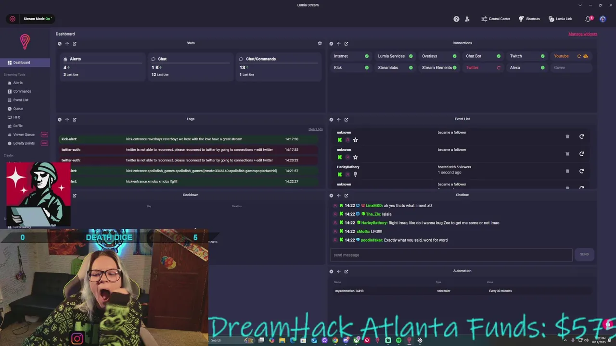The width and height of the screenshot is (616, 346).
Task: Open Control Center
Action: (495, 19)
